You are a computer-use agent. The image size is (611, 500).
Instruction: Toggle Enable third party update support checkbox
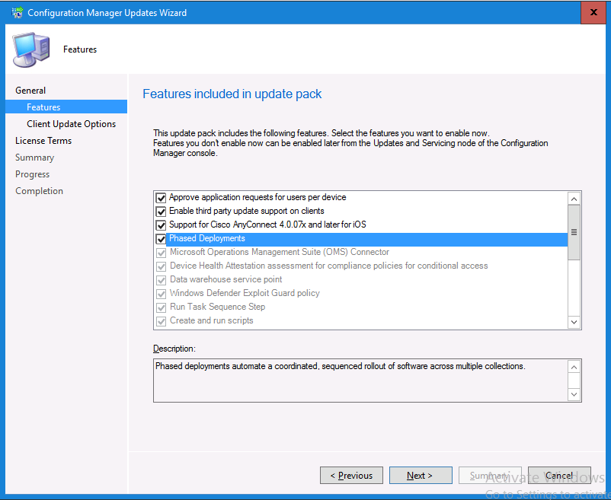[x=161, y=212]
